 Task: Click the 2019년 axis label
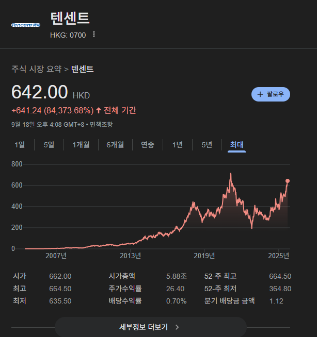[204, 256]
